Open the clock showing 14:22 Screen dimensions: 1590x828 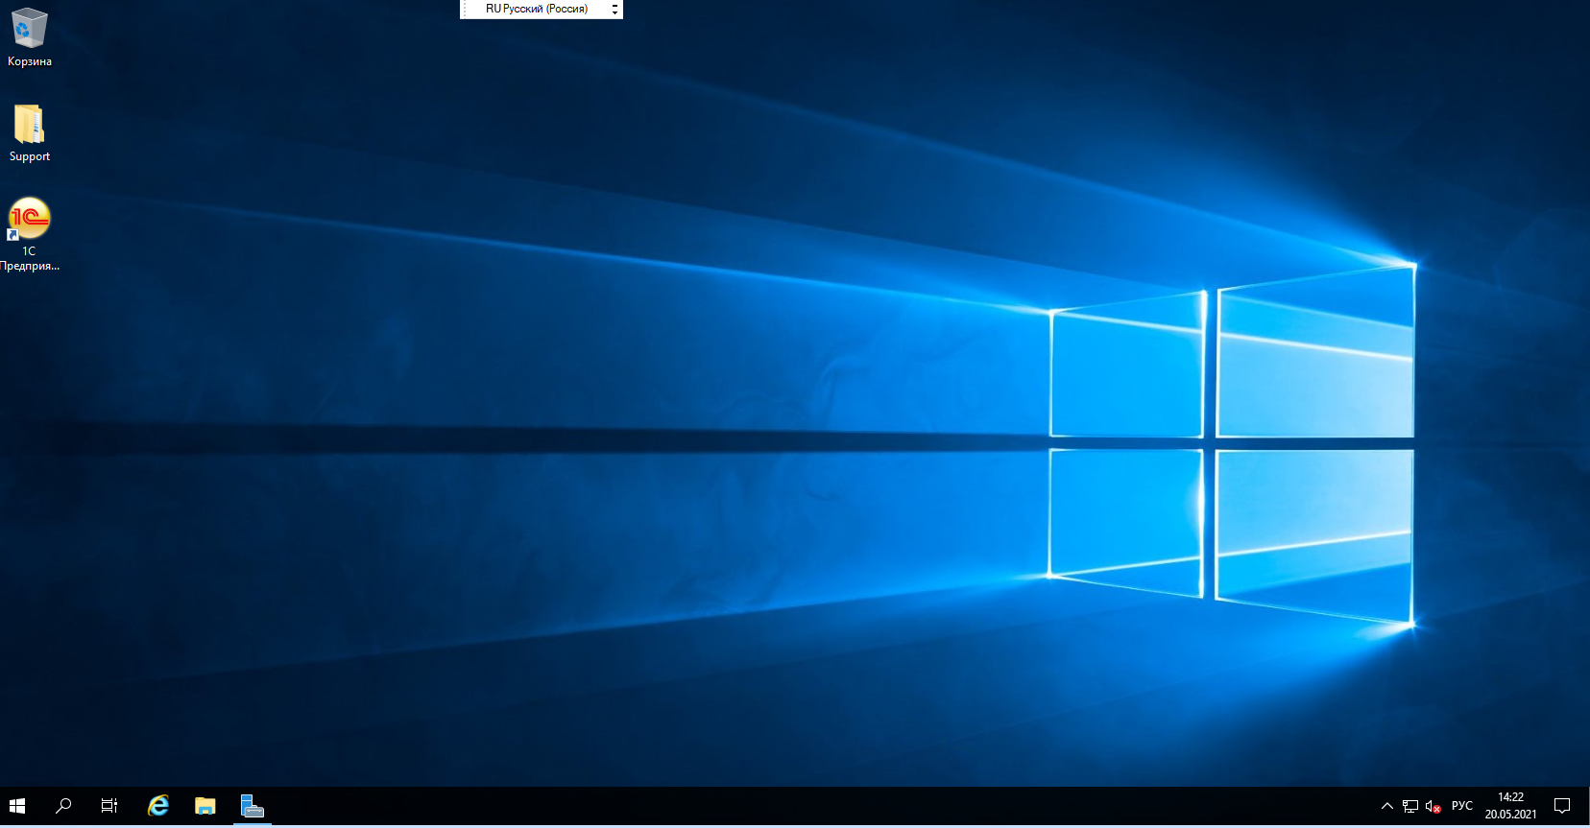click(1511, 807)
